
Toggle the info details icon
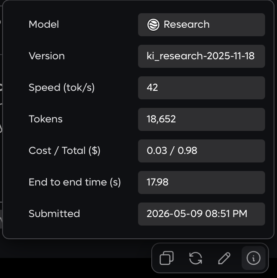pyautogui.click(x=254, y=258)
